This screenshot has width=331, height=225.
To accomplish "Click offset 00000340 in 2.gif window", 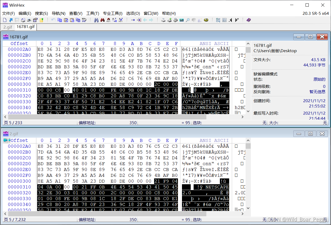I will coord(19,204).
